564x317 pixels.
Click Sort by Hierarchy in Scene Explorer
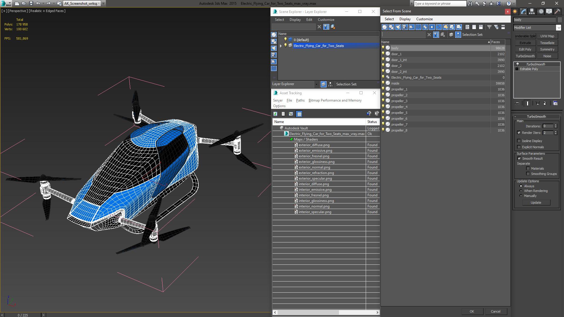tap(330, 84)
